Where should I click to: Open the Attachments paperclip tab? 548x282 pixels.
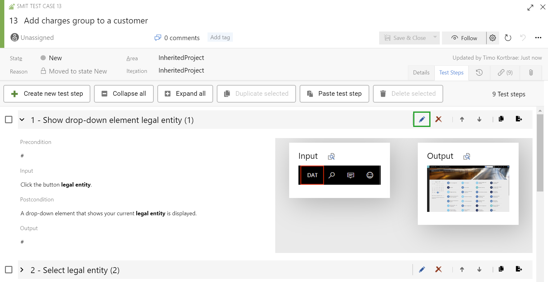pos(531,73)
